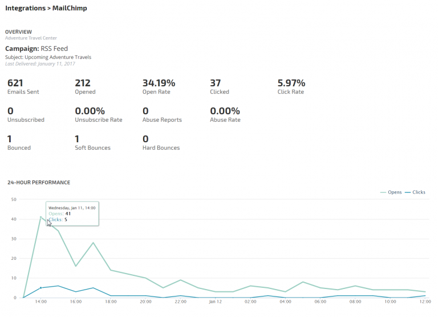
Task: Click the 621 Emails Sent metric
Action: [x=23, y=87]
